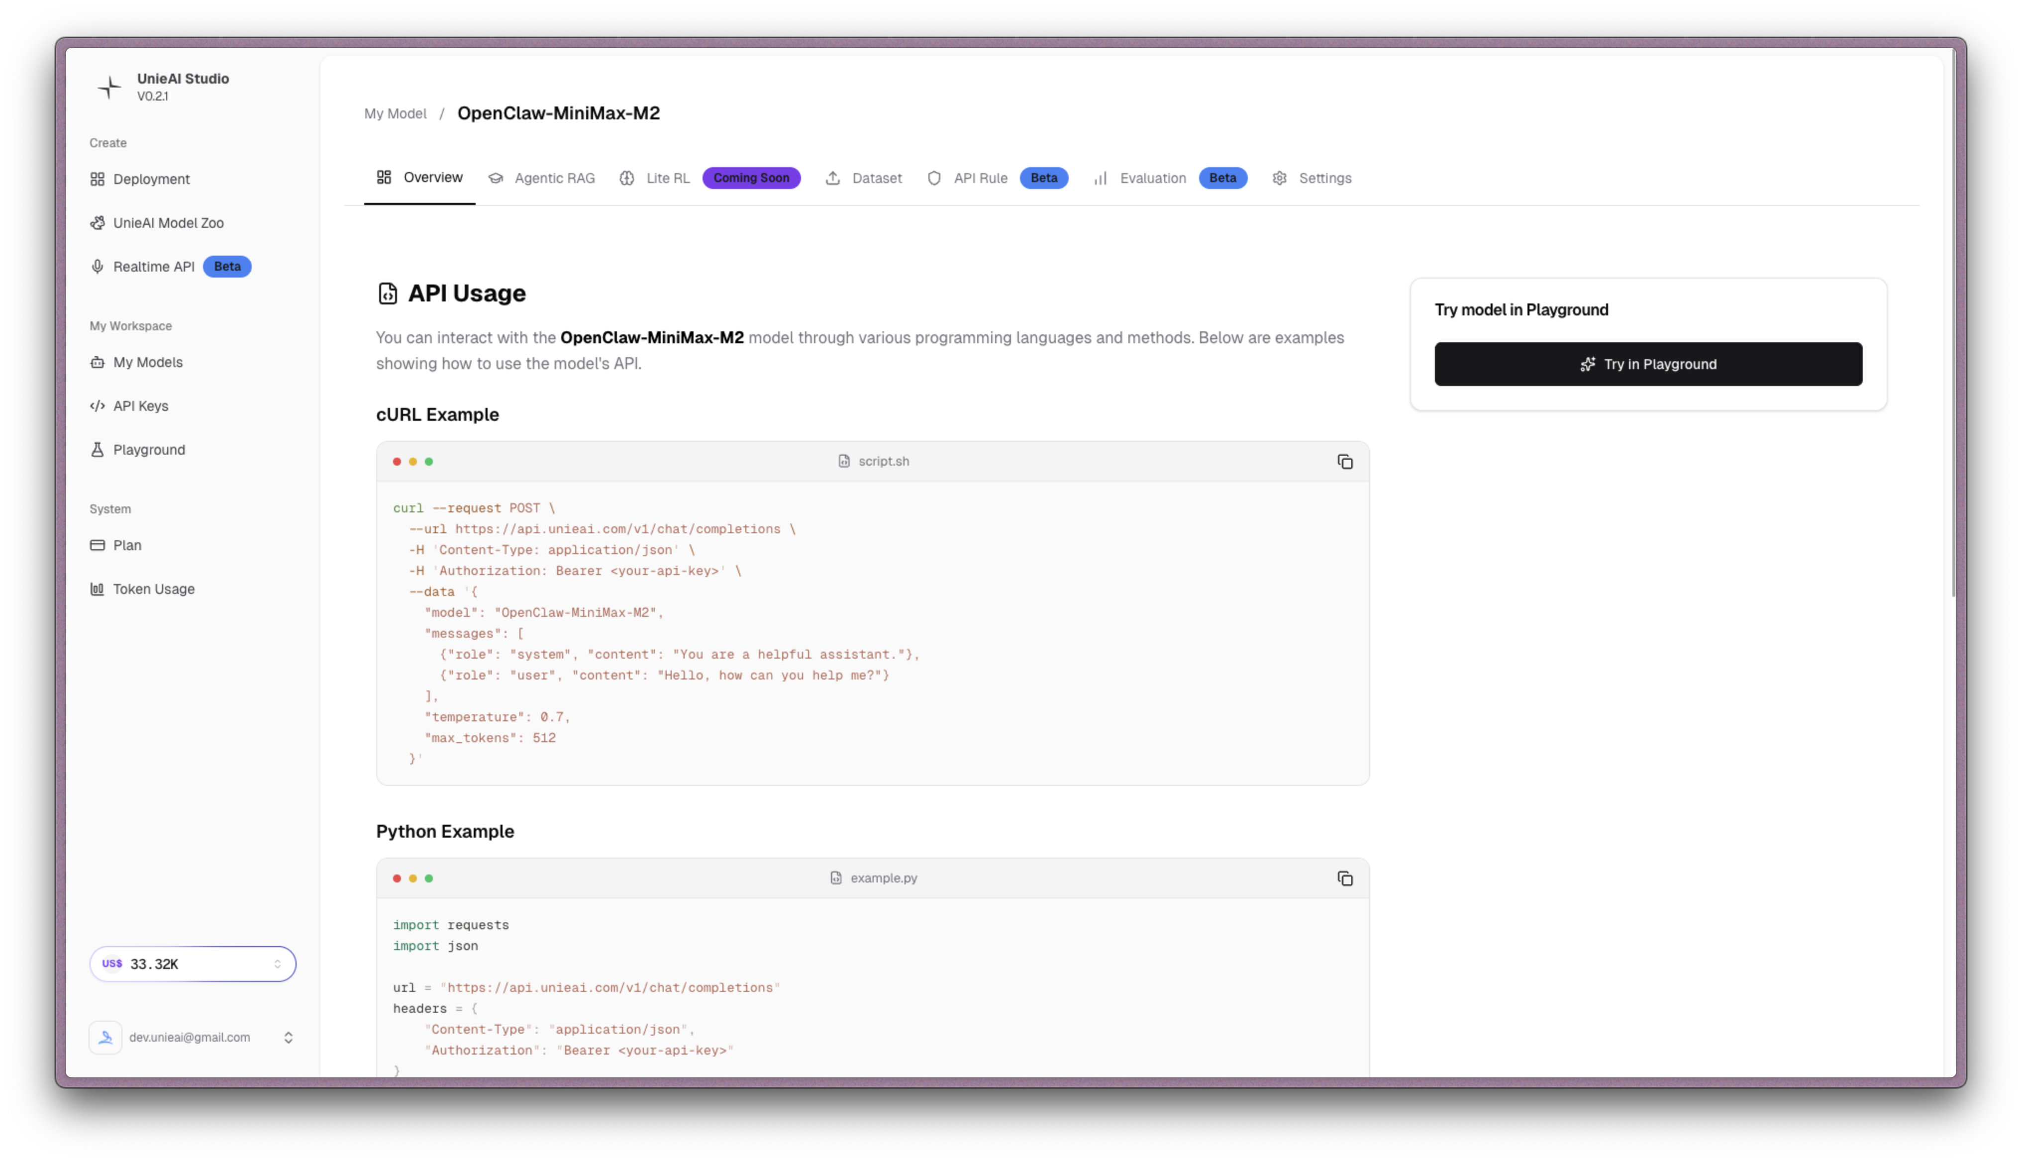Click the user avatar icon
2022x1161 pixels.
click(x=105, y=1038)
